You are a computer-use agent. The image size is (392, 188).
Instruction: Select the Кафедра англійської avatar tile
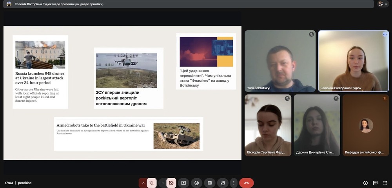click(366, 125)
